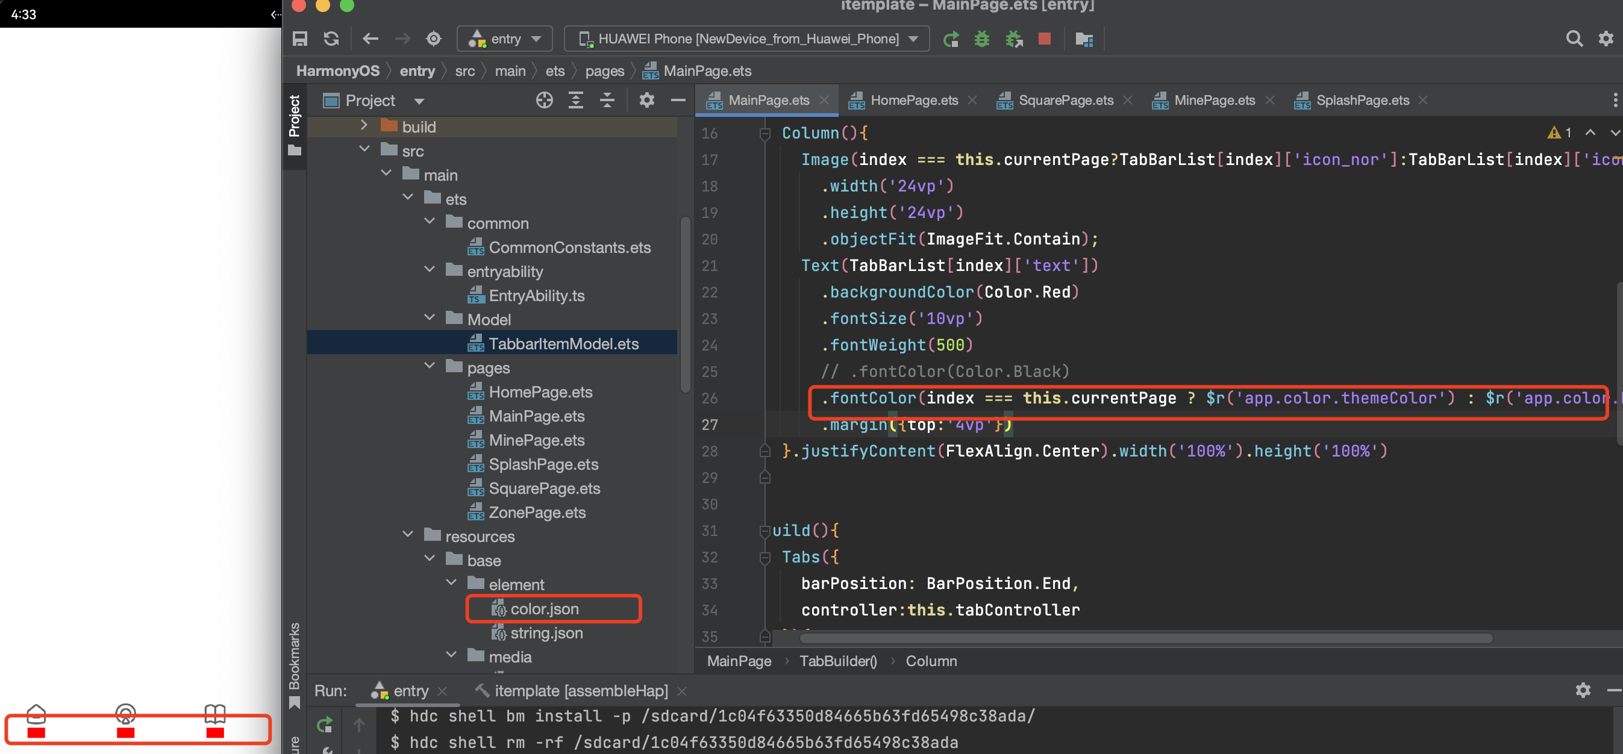Collapse the main folder in the tree
This screenshot has height=754, width=1623.
pos(386,173)
